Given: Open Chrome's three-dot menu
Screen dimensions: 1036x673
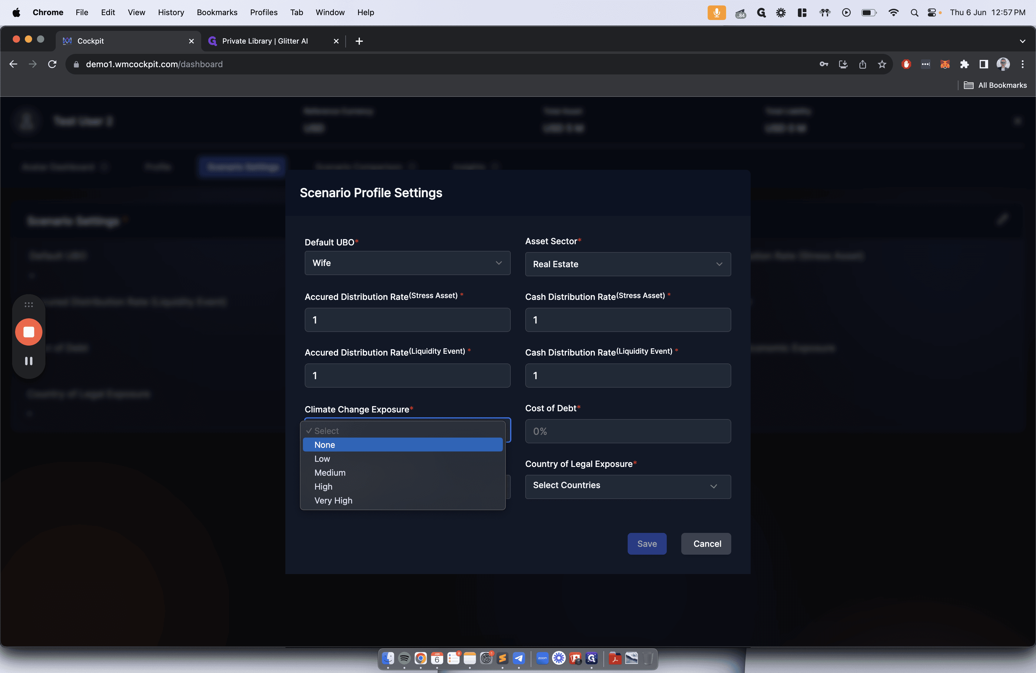Looking at the screenshot, I should click(x=1022, y=64).
